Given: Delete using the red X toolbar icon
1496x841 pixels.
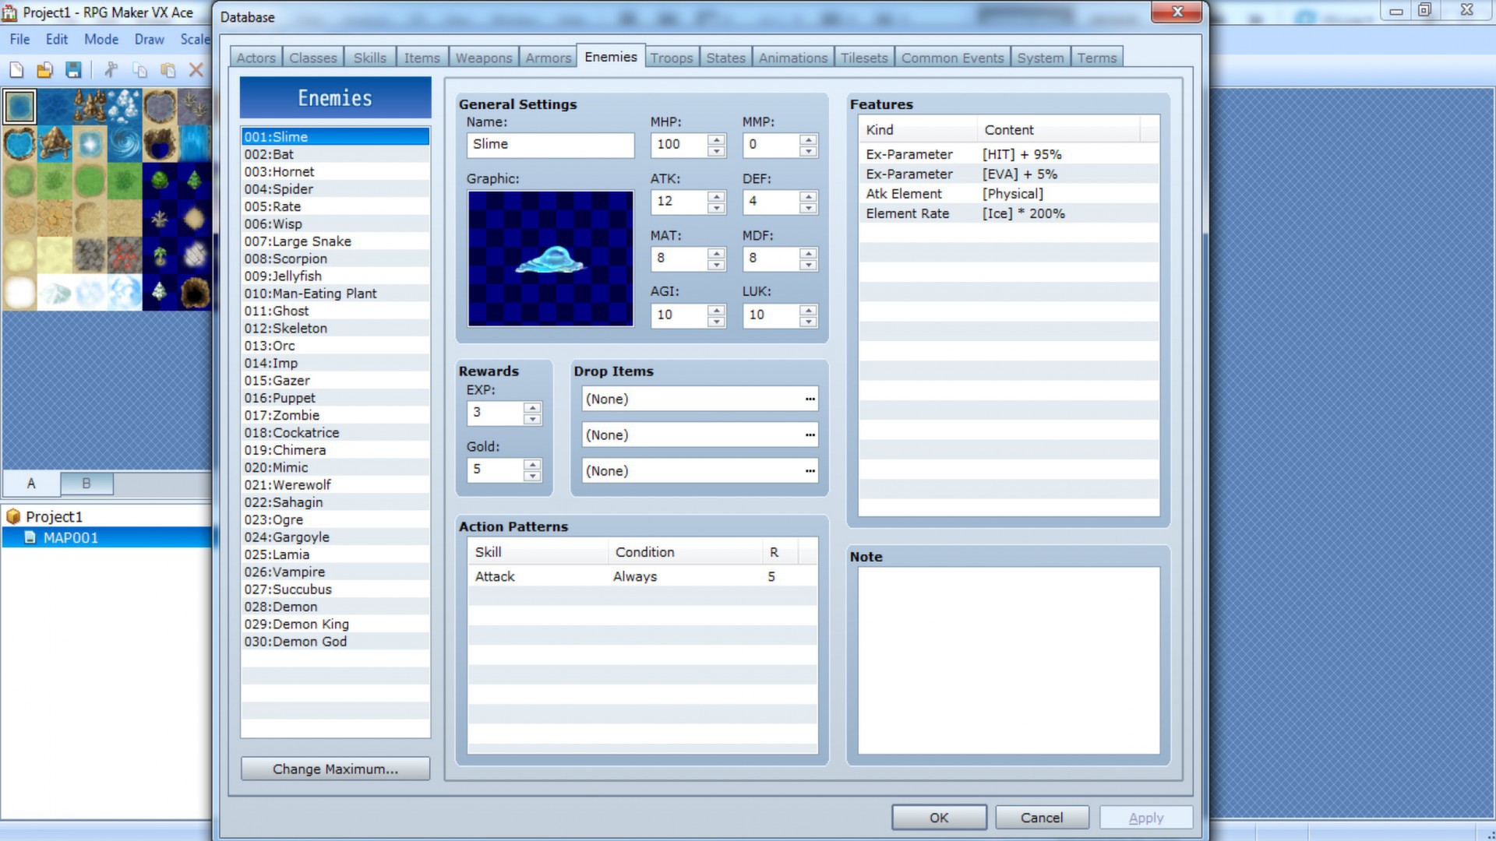Looking at the screenshot, I should [197, 69].
